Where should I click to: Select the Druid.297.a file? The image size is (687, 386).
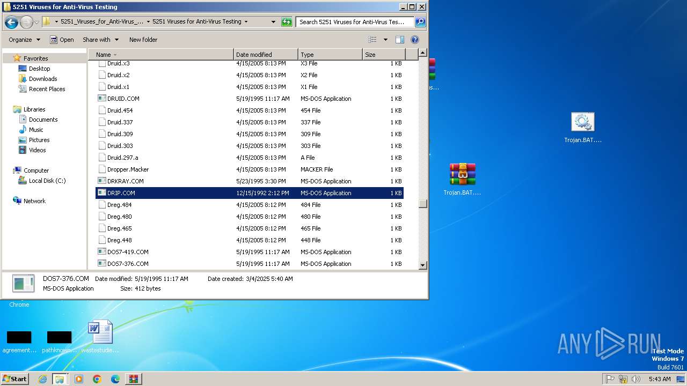pyautogui.click(x=122, y=158)
